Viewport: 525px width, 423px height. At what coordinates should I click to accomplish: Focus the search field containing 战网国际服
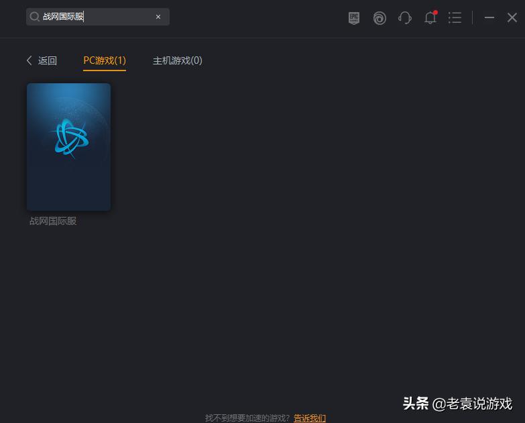(98, 17)
